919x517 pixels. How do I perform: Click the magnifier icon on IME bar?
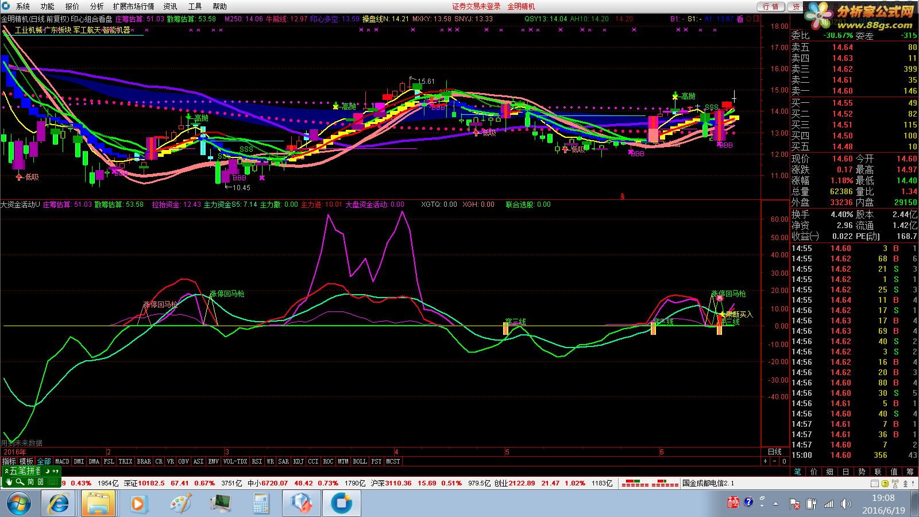pos(20,482)
